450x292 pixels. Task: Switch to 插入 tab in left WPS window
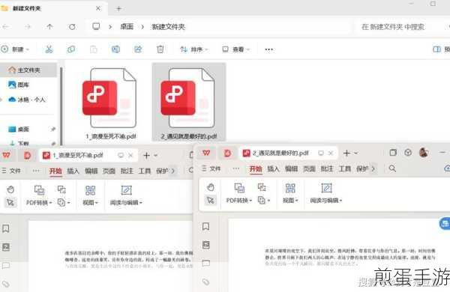(73, 171)
